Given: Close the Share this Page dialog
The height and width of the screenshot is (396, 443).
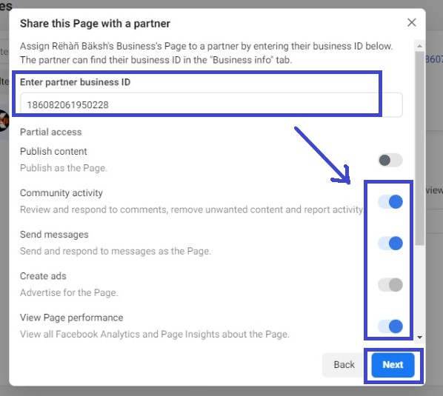Looking at the screenshot, I should [x=411, y=22].
